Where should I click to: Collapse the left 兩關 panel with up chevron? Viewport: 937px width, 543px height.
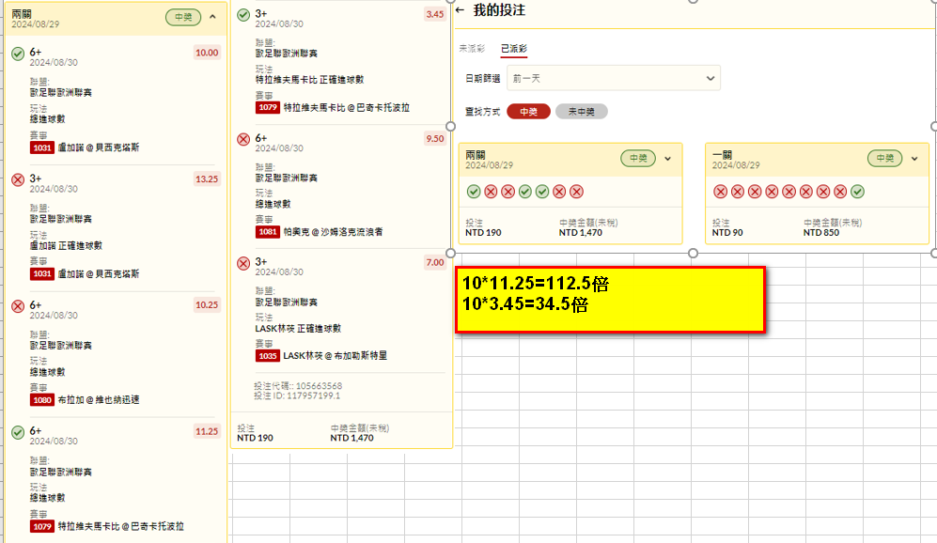(x=212, y=17)
